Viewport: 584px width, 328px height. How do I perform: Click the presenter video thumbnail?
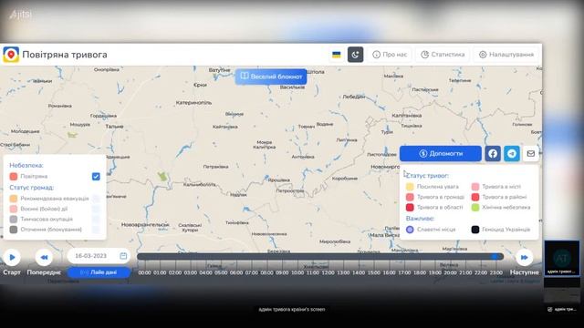pyautogui.click(x=562, y=258)
